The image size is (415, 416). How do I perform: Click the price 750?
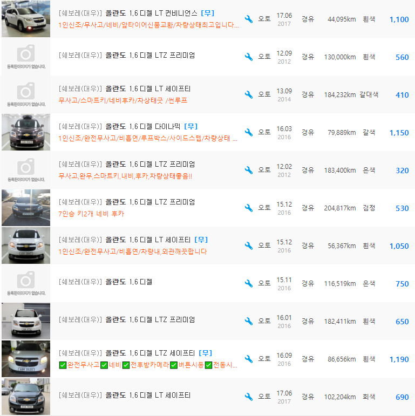402,284
